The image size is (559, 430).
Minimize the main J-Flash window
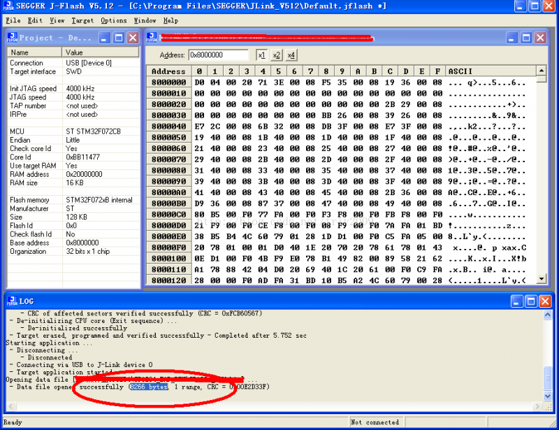[x=521, y=6]
